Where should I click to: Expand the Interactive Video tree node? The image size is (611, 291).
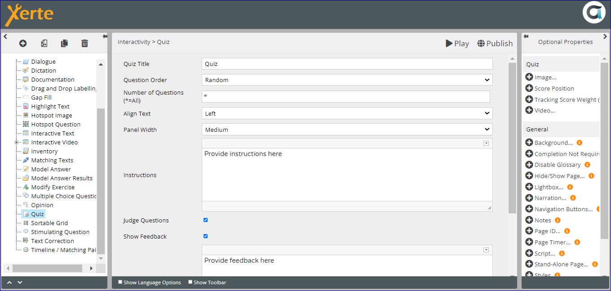17,142
